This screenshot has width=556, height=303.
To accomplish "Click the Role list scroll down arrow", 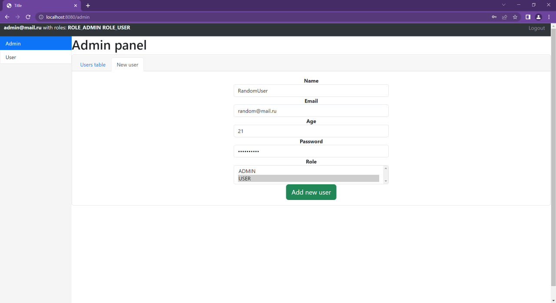I will click(x=386, y=181).
